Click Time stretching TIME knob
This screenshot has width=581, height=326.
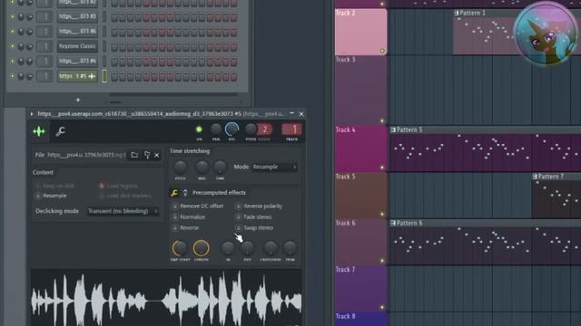[220, 168]
